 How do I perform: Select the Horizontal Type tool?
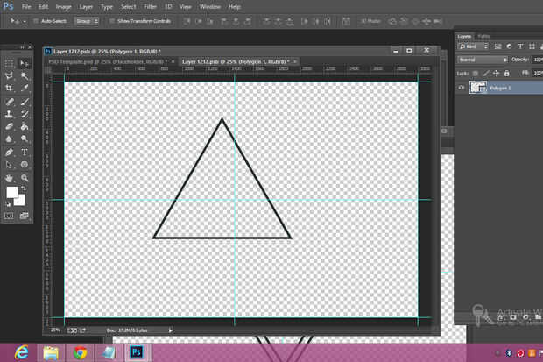pyautogui.click(x=25, y=152)
